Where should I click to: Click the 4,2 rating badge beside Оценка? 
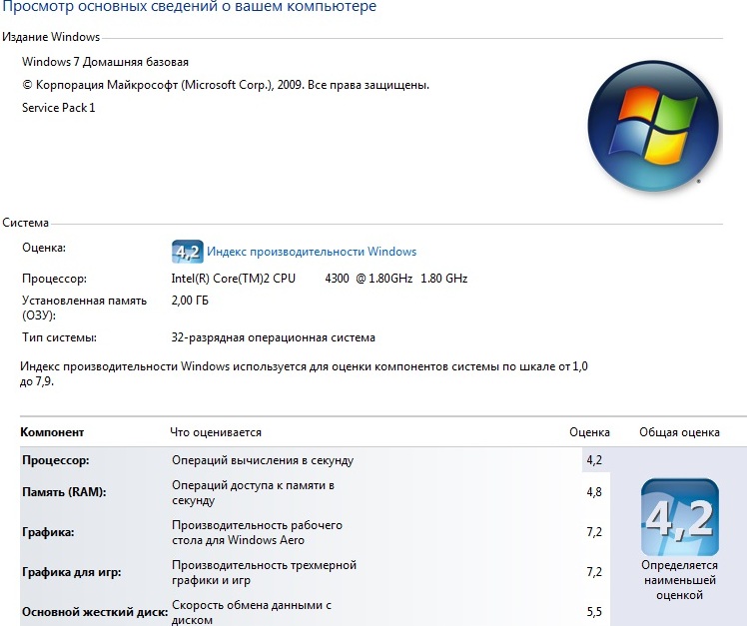187,252
